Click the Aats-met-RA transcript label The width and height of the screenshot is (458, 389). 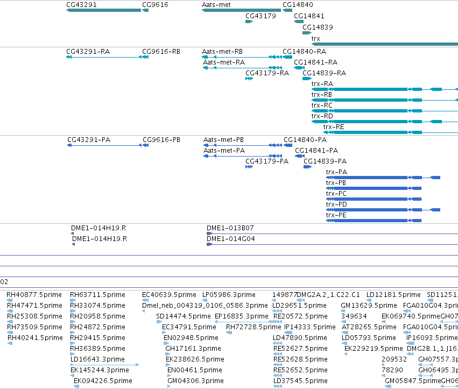[x=224, y=62]
